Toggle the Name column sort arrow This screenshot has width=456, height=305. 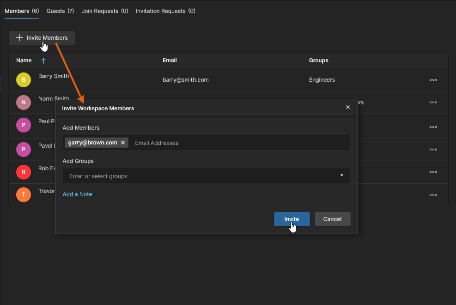(43, 61)
